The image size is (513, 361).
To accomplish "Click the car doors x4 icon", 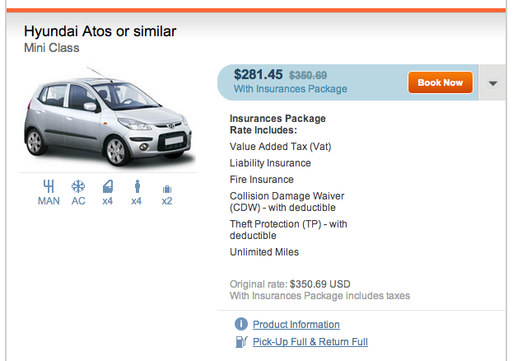I will (107, 186).
